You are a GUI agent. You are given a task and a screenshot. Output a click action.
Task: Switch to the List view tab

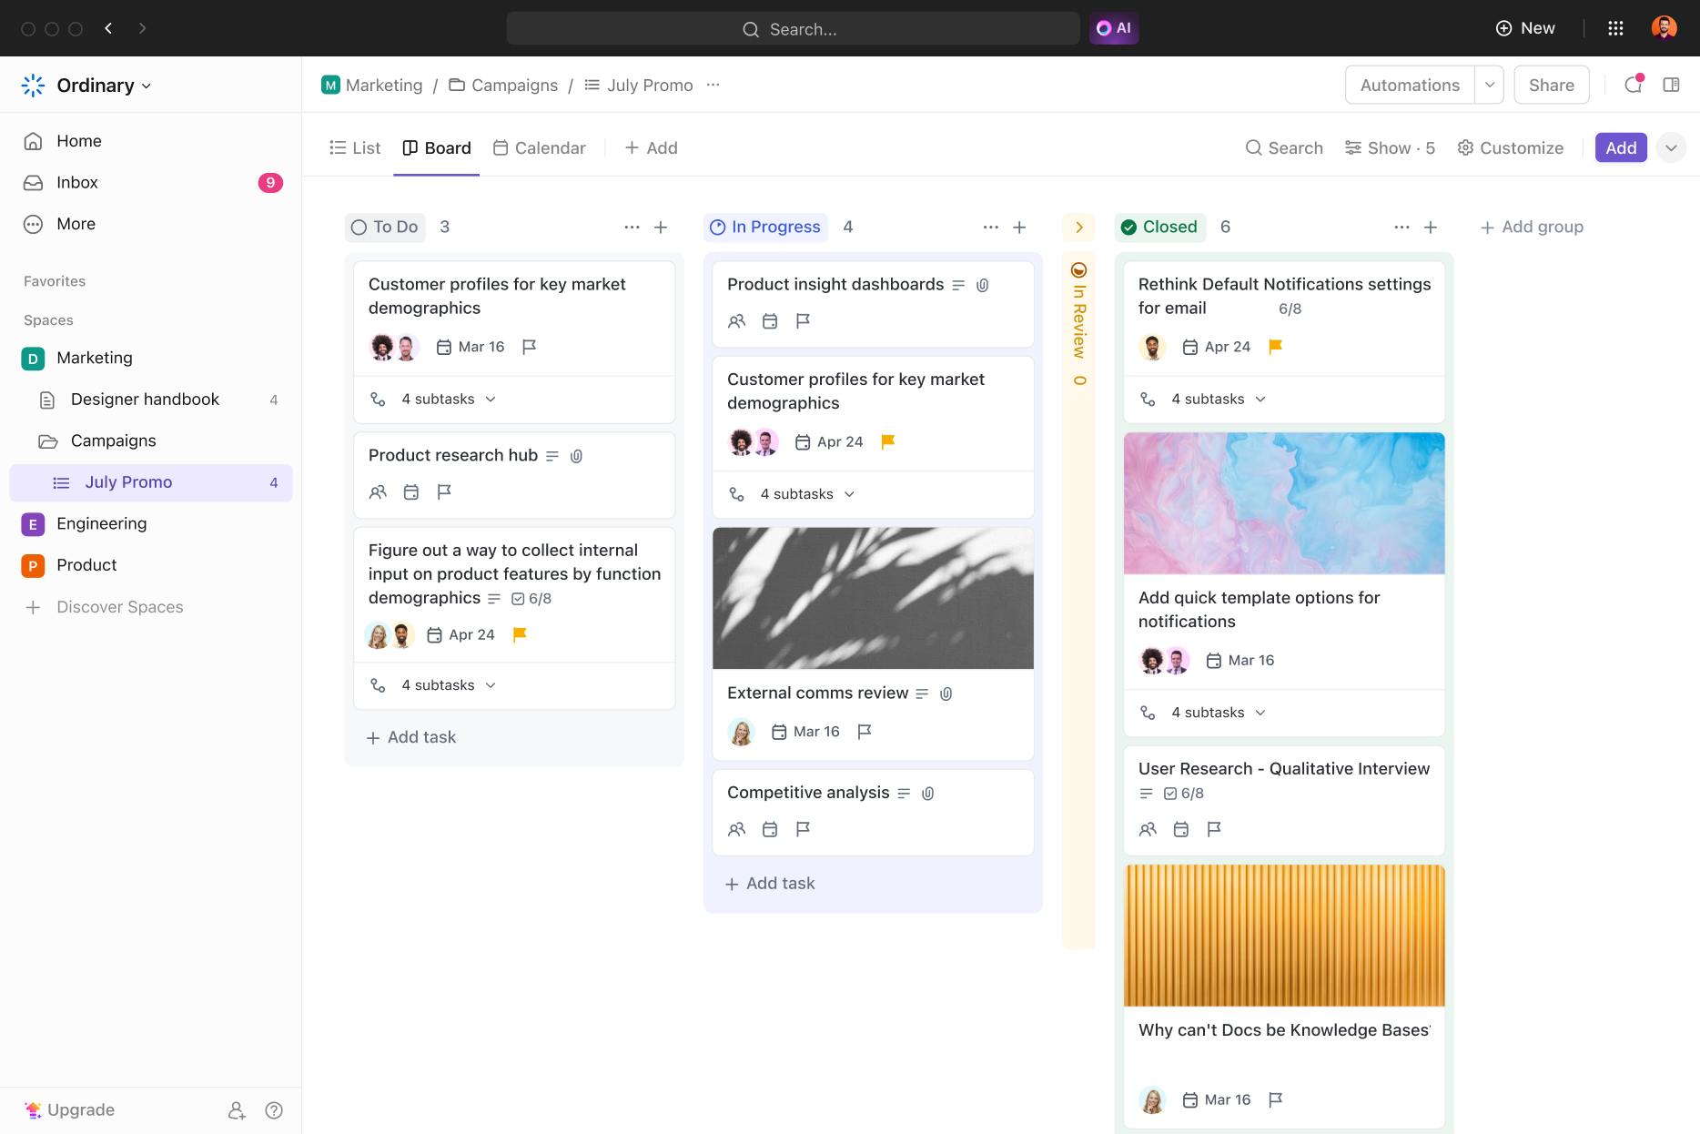click(x=355, y=147)
